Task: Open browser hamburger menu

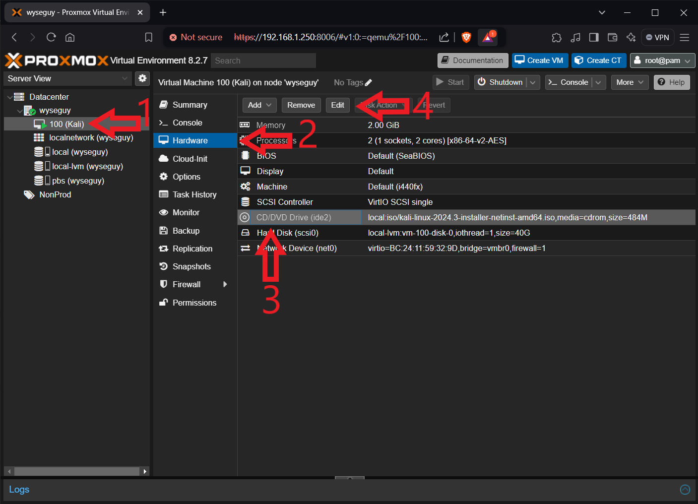Action: (x=685, y=37)
